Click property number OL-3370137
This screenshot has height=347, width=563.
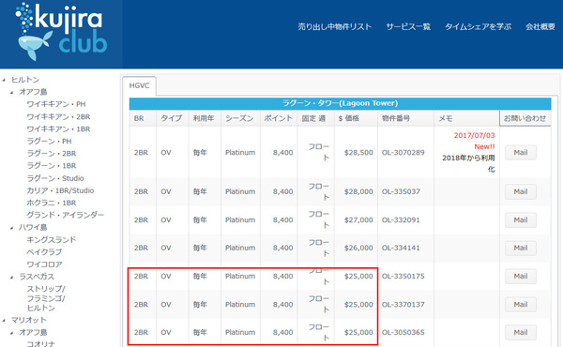403,304
